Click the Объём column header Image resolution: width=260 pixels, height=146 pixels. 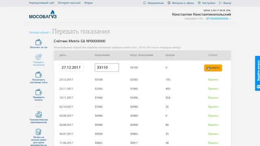[x=170, y=55]
